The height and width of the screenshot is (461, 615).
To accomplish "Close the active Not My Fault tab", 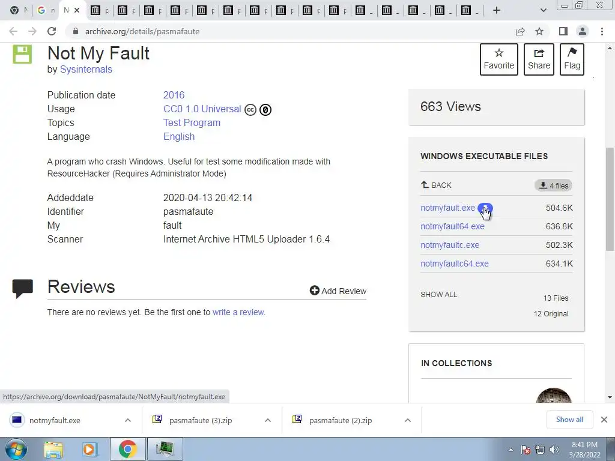I will (77, 11).
